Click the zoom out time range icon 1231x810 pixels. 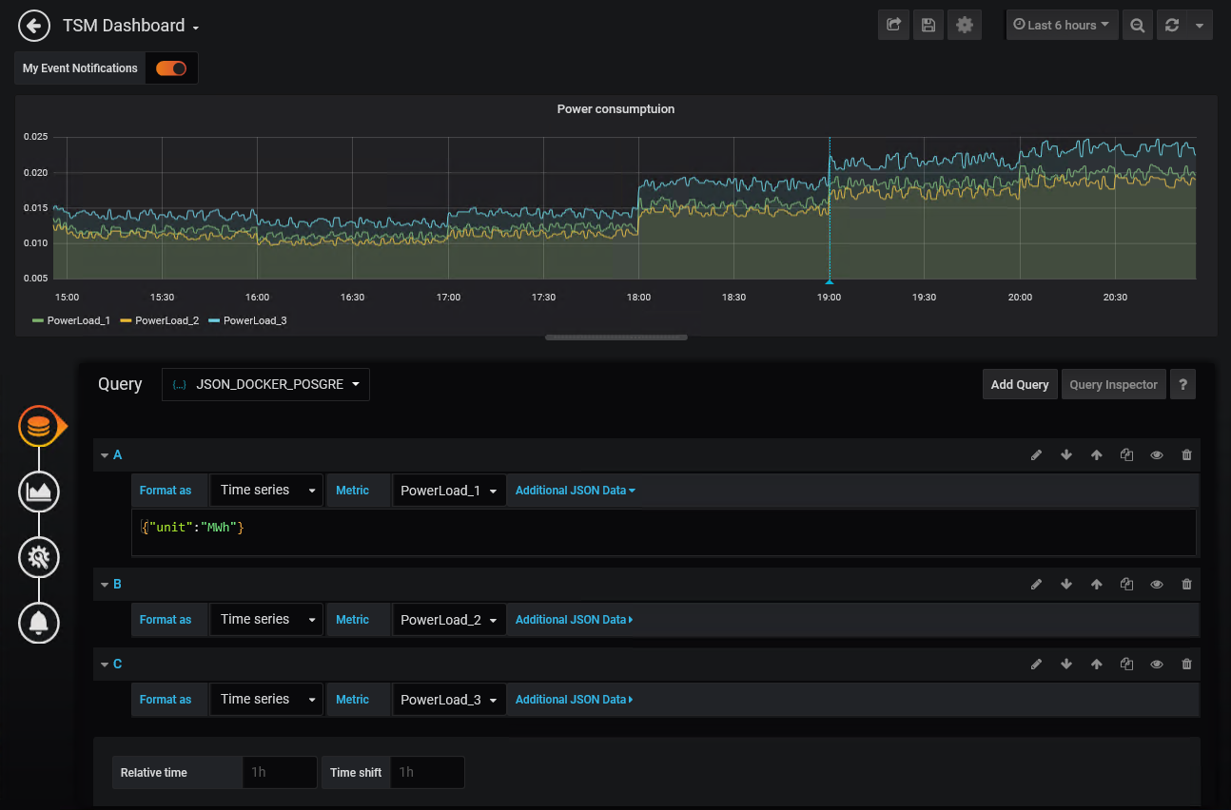point(1137,26)
